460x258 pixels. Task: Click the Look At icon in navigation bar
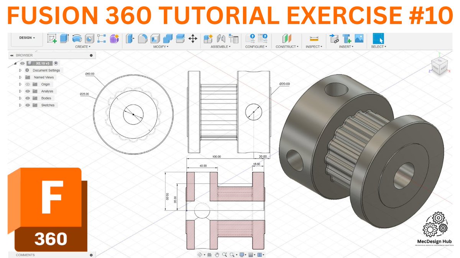(x=209, y=255)
